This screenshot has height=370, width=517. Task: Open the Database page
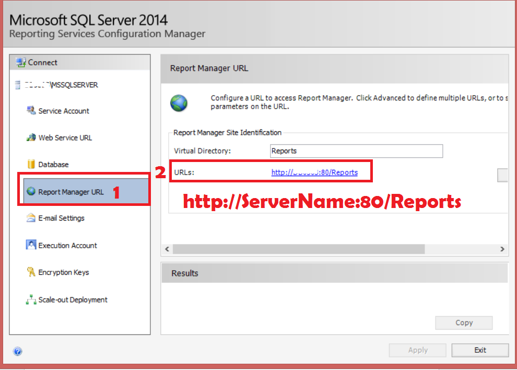(53, 165)
